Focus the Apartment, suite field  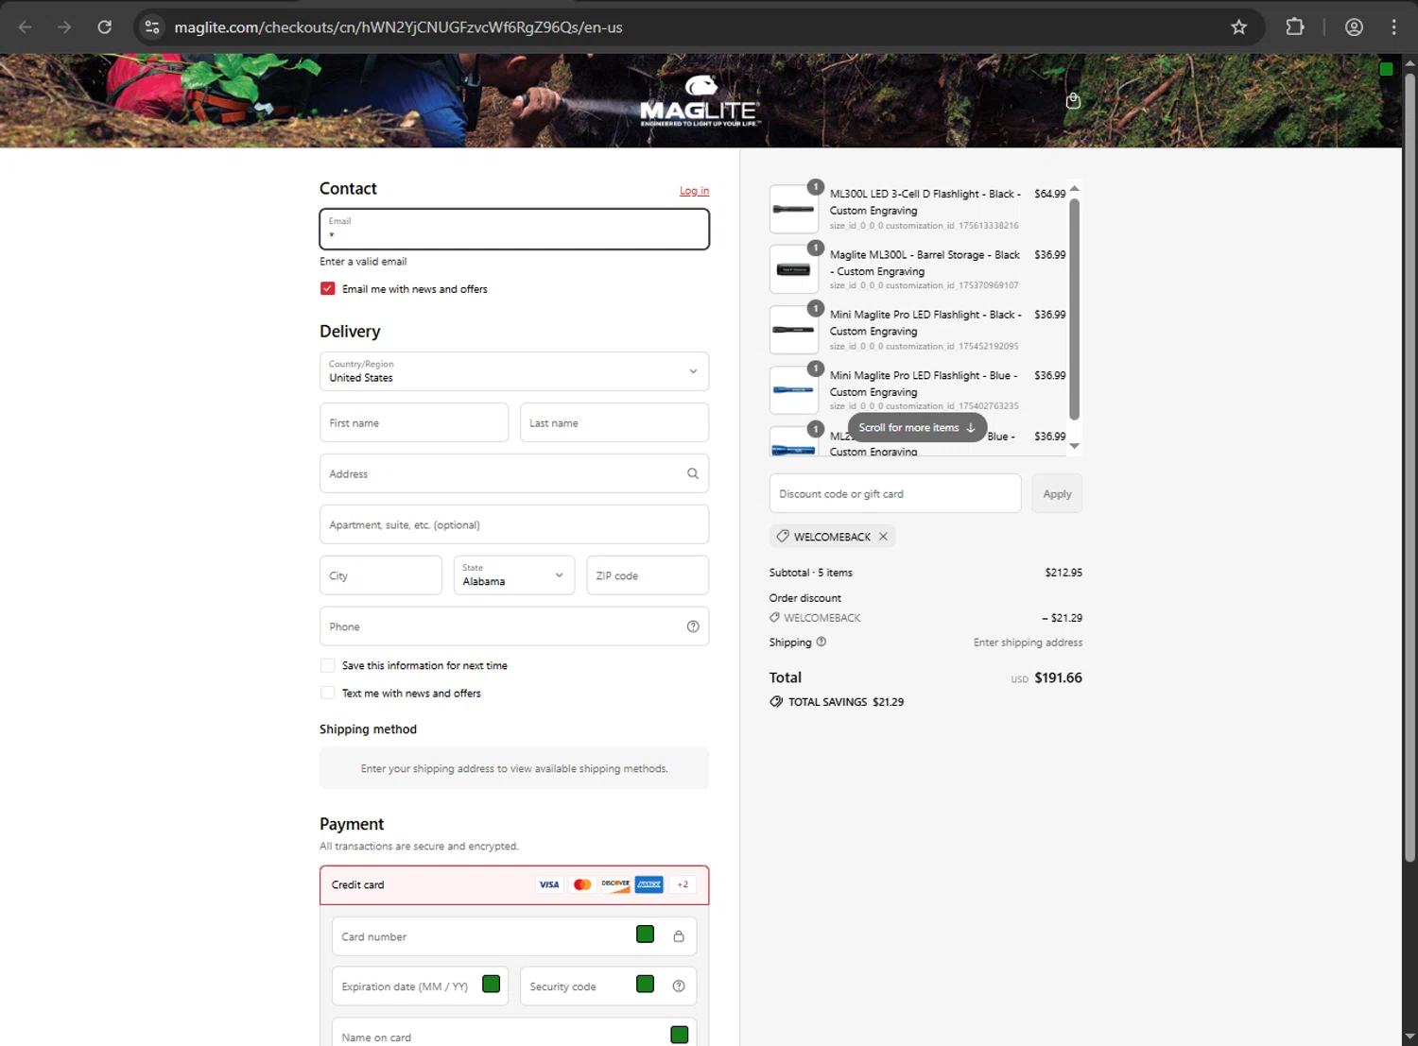pyautogui.click(x=514, y=524)
